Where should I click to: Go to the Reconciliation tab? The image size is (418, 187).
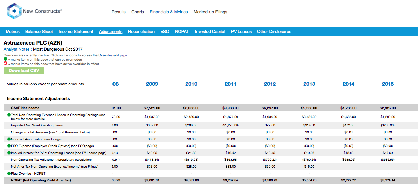click(141, 32)
